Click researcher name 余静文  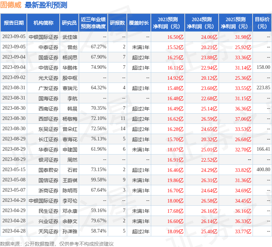(x=70, y=221)
